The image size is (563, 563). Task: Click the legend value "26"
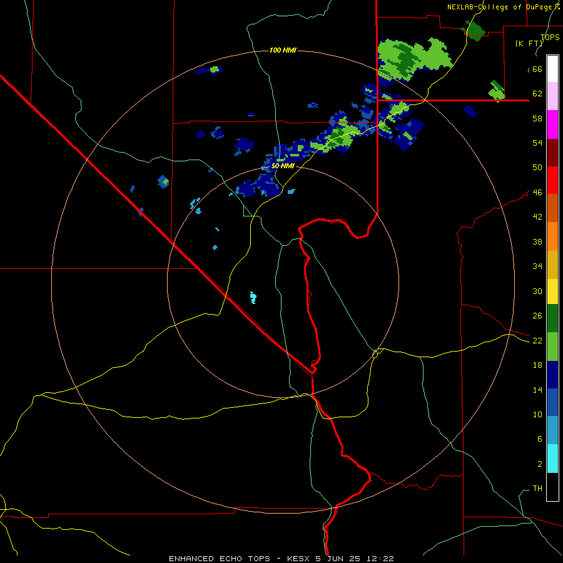coord(537,316)
